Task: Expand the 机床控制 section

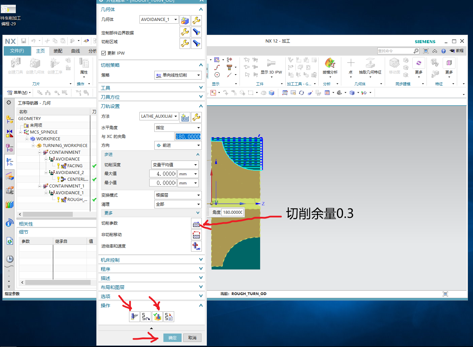Action: coord(152,260)
